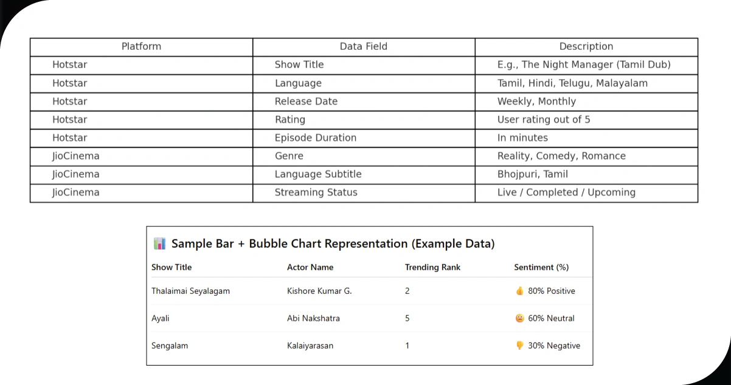
Task: Click the neutral face icon for 60% Neutral
Action: coord(519,318)
